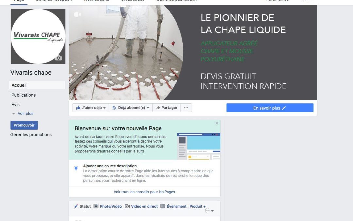
Task: Toggle the Déjà abonné(e) follow button
Action: pyautogui.click(x=131, y=108)
